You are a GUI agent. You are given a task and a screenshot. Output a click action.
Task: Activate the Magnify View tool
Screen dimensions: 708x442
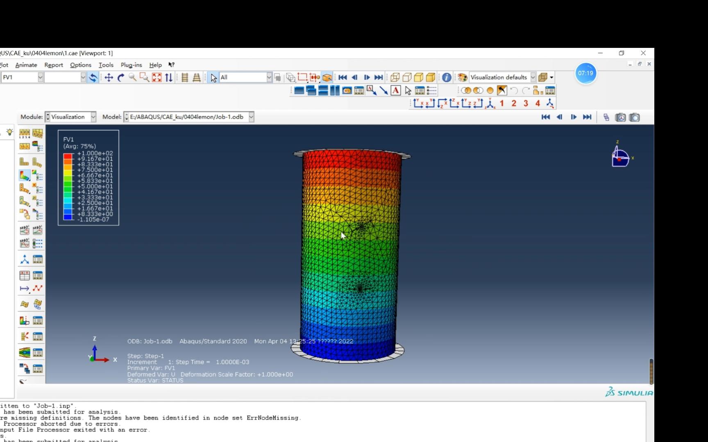[132, 77]
